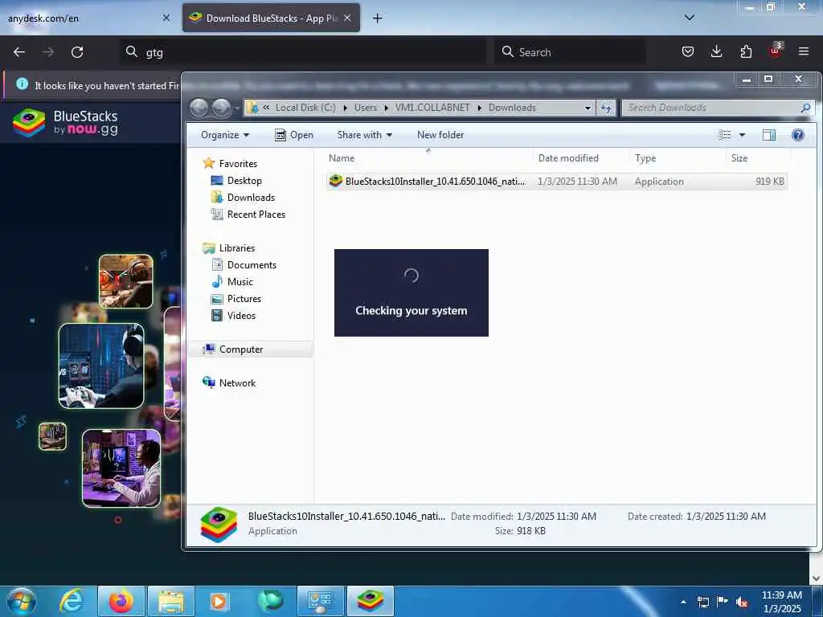Open Documents library
Screen dimensions: 823x617
click(252, 265)
